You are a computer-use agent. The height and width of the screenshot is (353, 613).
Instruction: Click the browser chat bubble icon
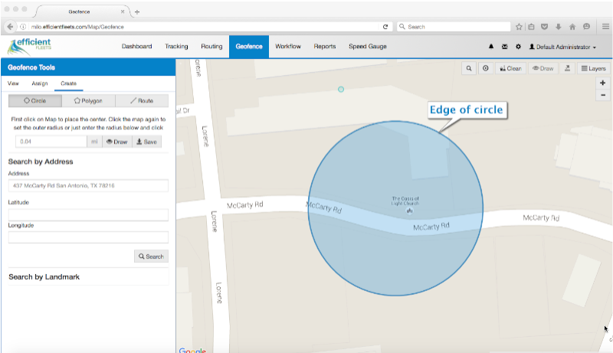coord(586,27)
